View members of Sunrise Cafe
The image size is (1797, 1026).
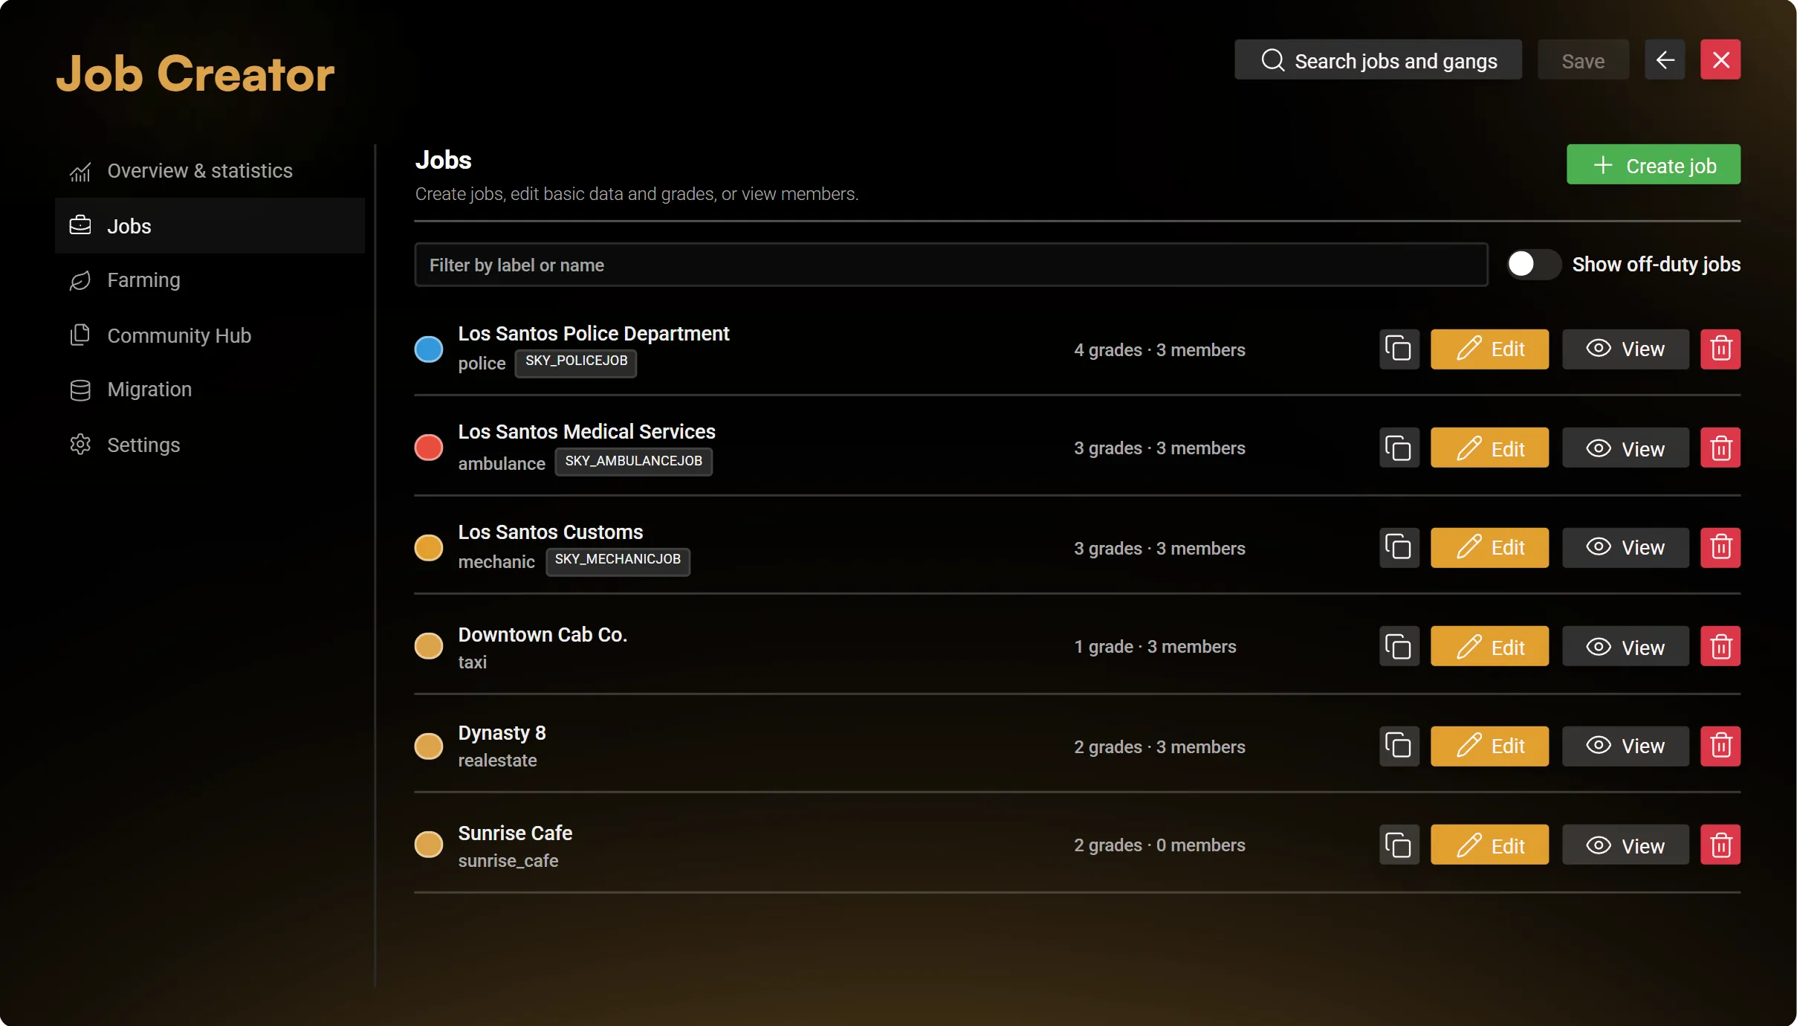pos(1625,845)
